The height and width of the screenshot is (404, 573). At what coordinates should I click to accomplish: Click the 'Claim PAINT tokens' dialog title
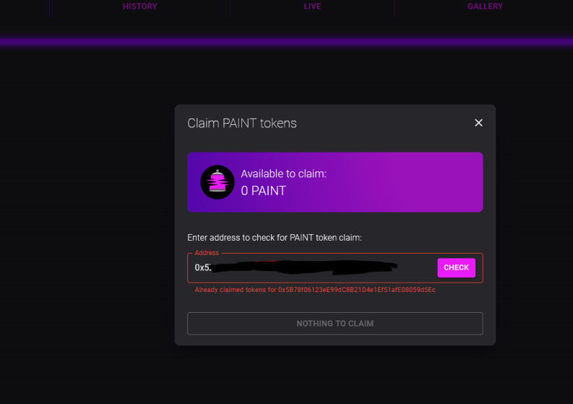click(242, 123)
